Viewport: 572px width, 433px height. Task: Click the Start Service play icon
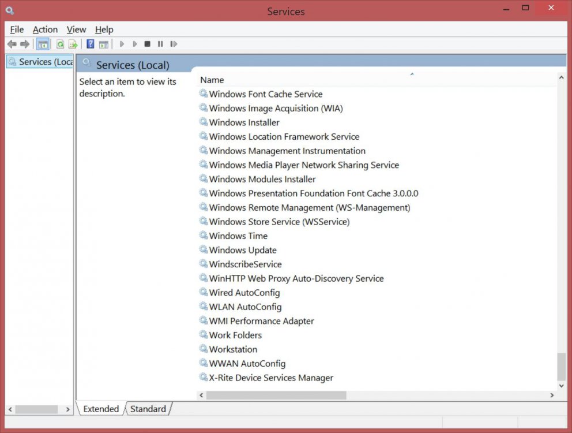pyautogui.click(x=122, y=44)
